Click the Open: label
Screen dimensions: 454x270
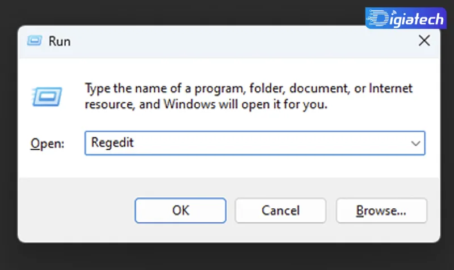pyautogui.click(x=47, y=144)
